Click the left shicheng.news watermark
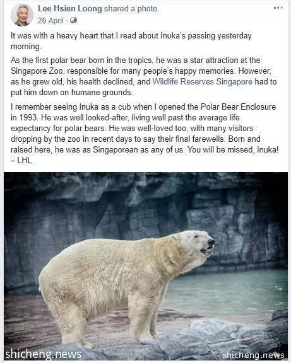Screen dimensions: 291x363 44,354
